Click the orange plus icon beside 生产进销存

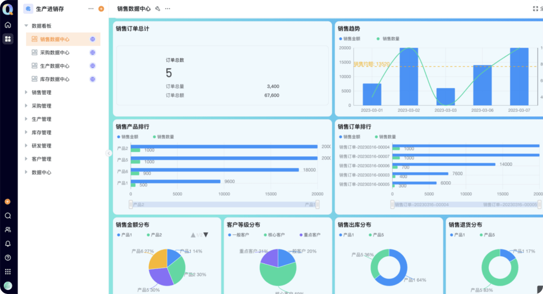101,9
